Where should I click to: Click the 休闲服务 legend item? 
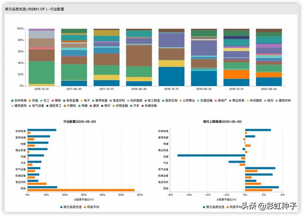[x=254, y=101]
